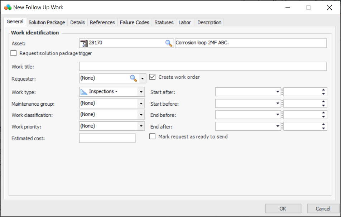Image resolution: width=341 pixels, height=217 pixels.
Task: Click the Start before time spinner
Action: (323, 103)
